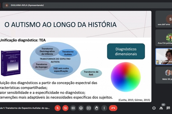Screen dimensions: 172x114
Task: Open meeting details info icon
Action: [154, 108]
